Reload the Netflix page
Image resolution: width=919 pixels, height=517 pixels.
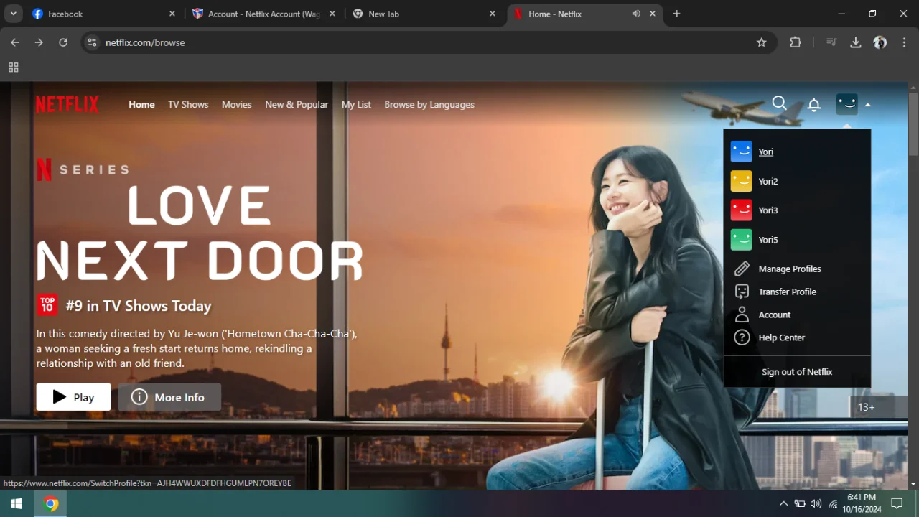(63, 42)
